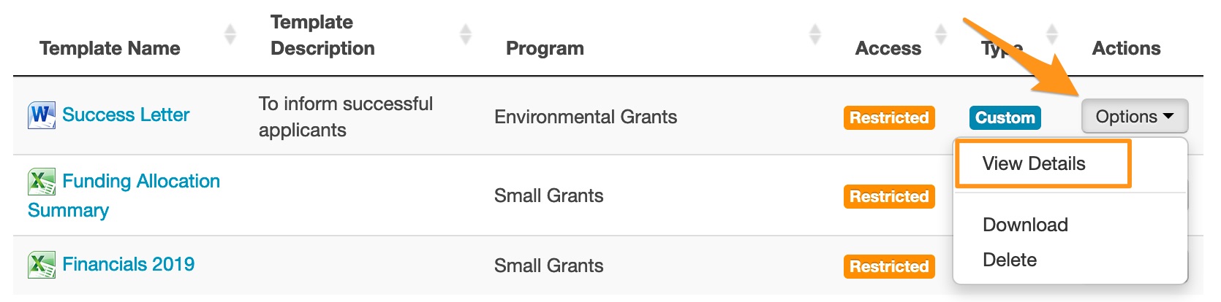
Task: Click the Excel icon beside Financials 2019
Action: (42, 265)
